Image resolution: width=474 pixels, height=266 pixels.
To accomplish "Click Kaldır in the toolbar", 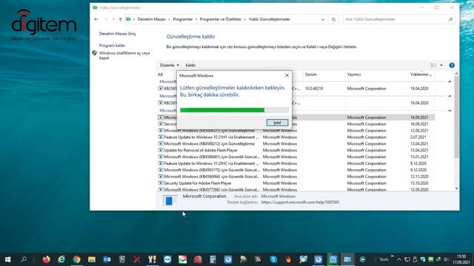I will [190, 65].
